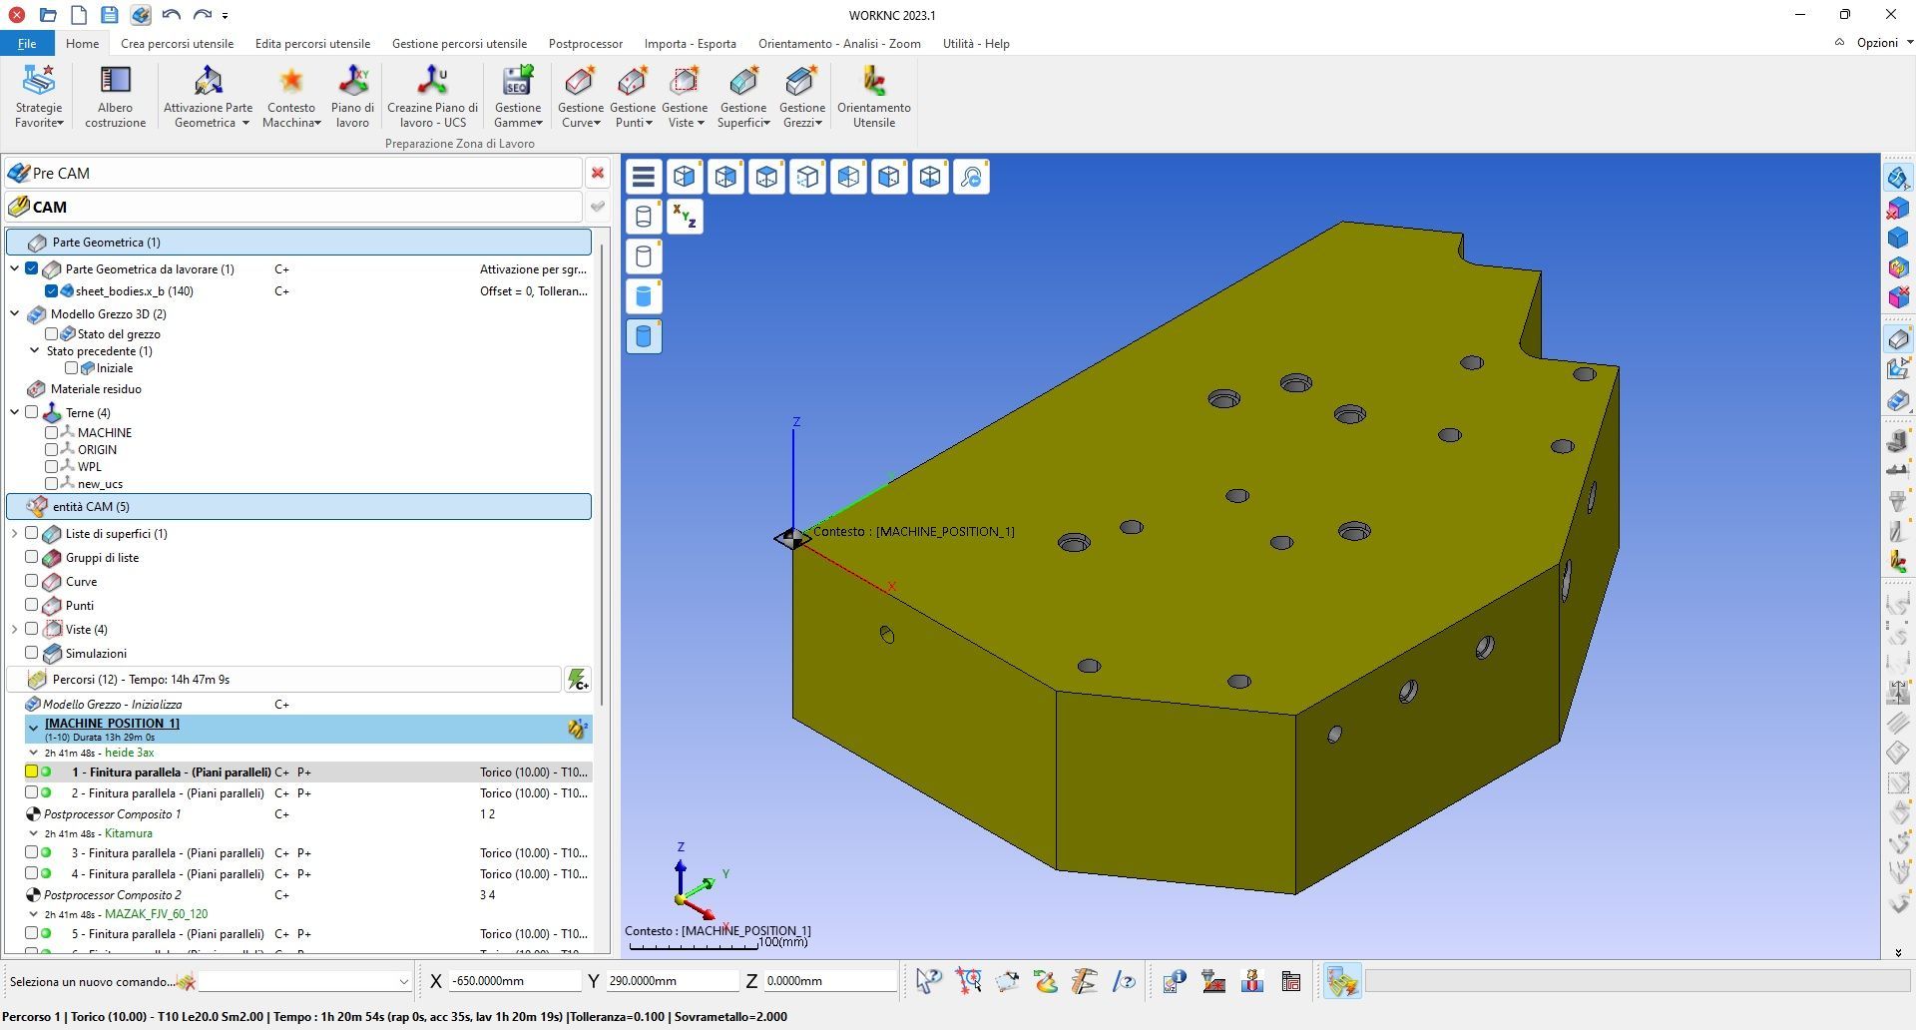Toggle the MACHINE terna checkbox

(52, 433)
